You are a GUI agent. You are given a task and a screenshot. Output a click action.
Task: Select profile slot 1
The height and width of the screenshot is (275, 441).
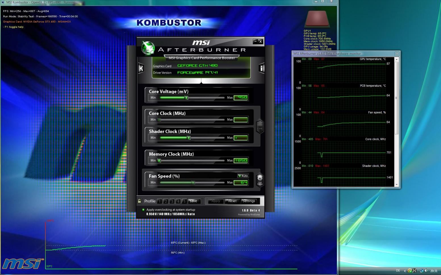tap(160, 201)
